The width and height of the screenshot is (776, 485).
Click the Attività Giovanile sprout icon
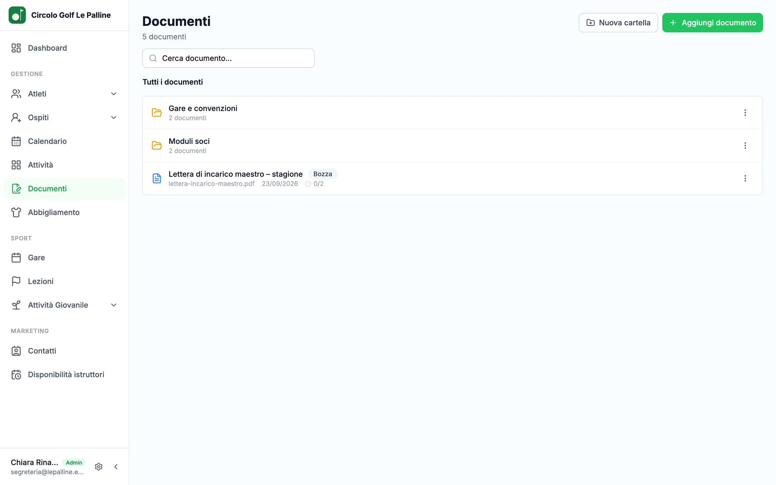tap(16, 305)
